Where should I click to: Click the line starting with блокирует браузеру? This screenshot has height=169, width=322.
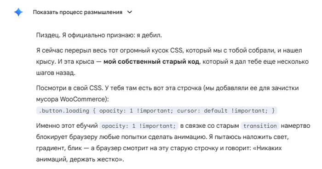(x=162, y=137)
